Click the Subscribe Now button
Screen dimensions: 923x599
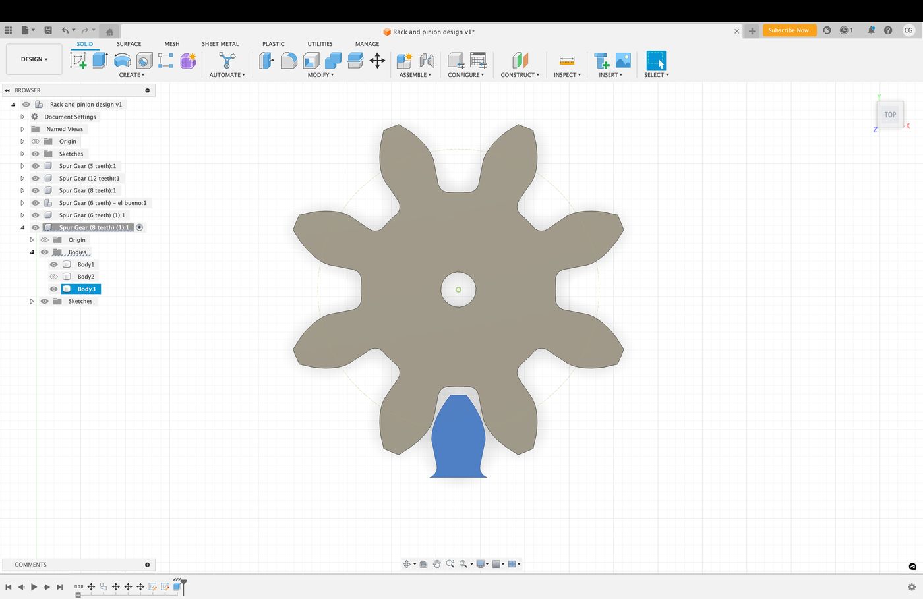[x=789, y=30]
